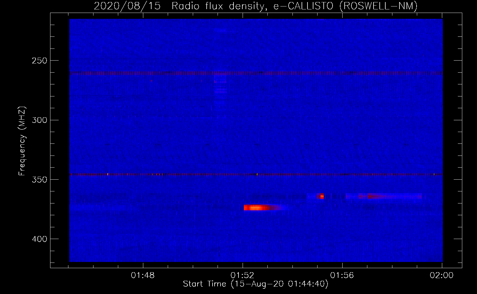Click the "Frequency (MHZ)" axis label
Viewport: 477px width, 294px height.
tap(22, 141)
